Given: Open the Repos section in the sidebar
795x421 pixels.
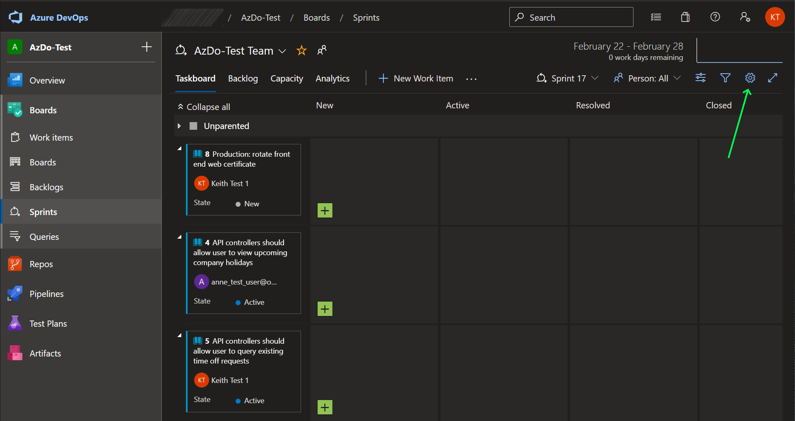Looking at the screenshot, I should [x=41, y=264].
